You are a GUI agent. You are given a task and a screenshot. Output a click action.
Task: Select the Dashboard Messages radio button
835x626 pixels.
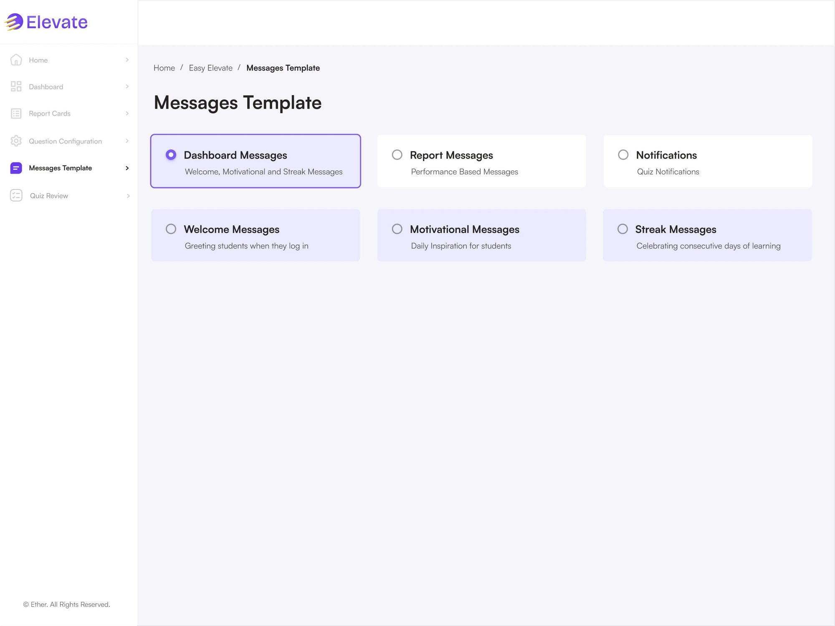click(171, 155)
